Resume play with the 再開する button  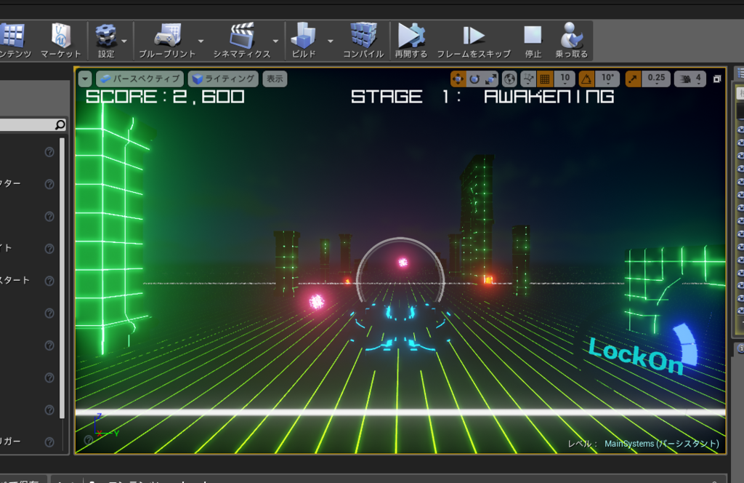pos(411,40)
